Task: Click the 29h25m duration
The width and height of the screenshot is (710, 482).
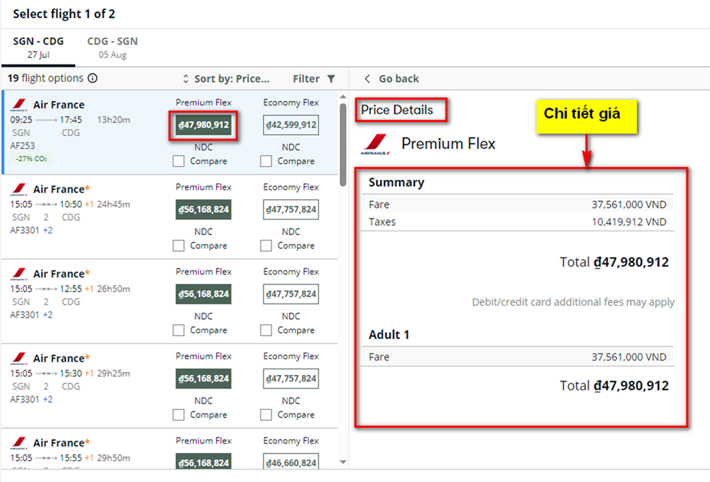Action: pos(114,374)
